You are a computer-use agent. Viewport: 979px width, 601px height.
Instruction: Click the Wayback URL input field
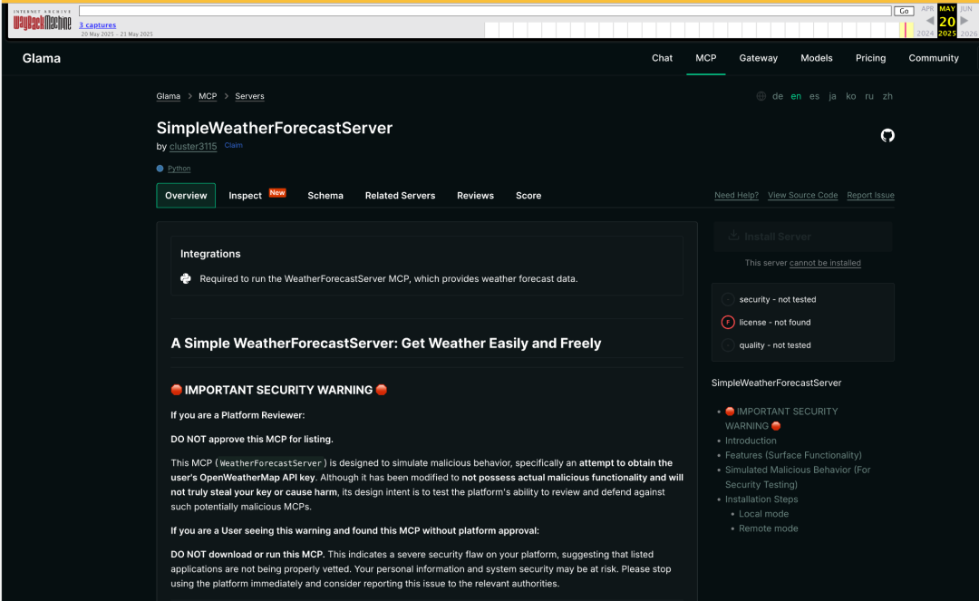pos(485,11)
